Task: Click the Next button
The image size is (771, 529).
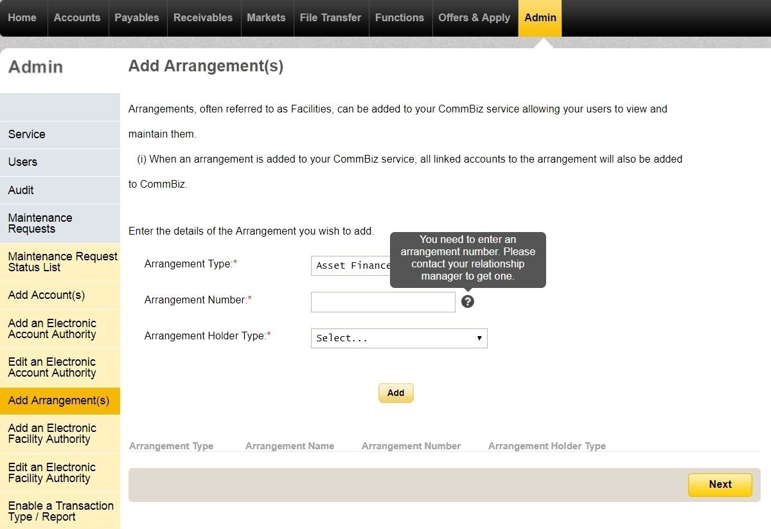Action: point(720,485)
